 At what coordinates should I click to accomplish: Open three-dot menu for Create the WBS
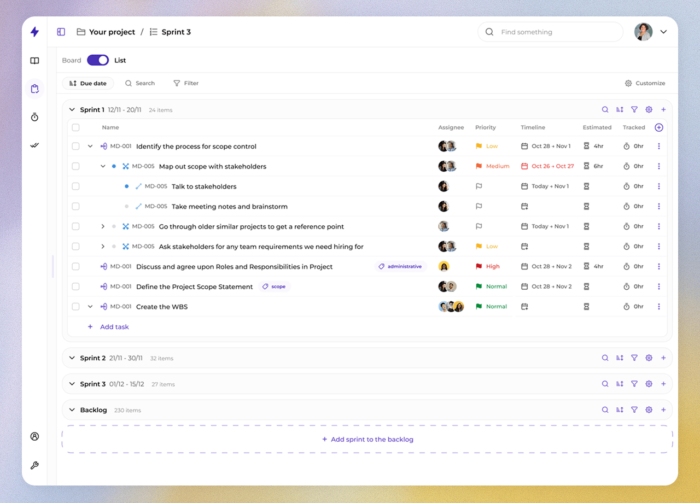[659, 307]
